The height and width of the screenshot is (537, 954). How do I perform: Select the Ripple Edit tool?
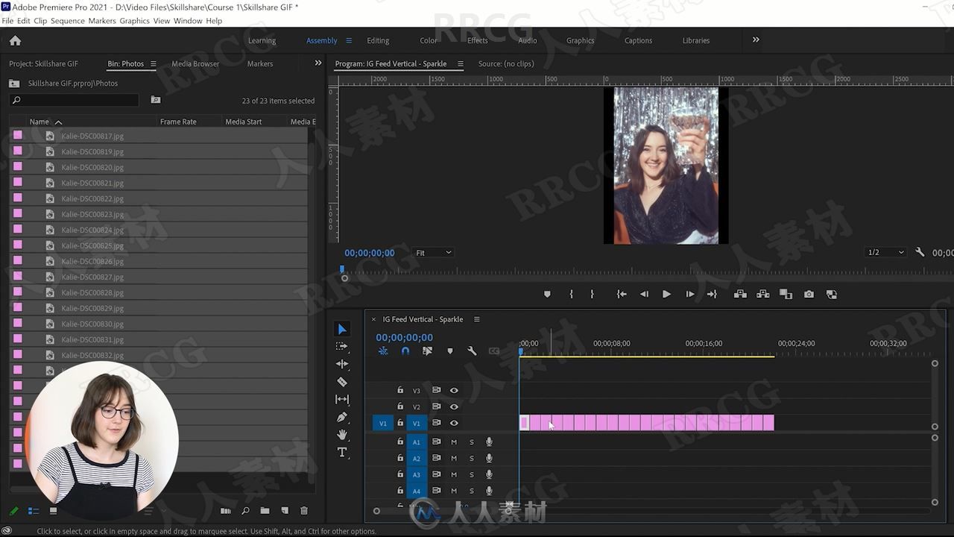(x=342, y=364)
